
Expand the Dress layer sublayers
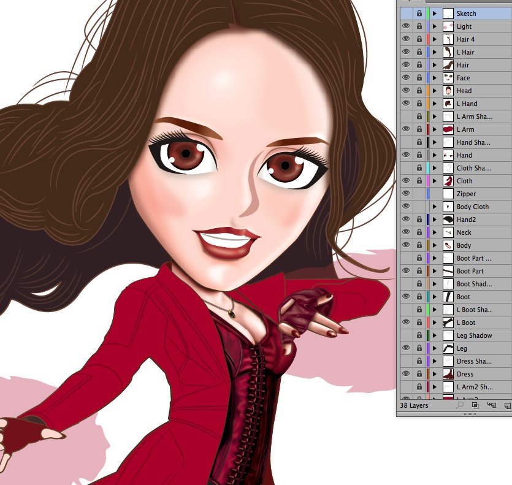(x=435, y=374)
